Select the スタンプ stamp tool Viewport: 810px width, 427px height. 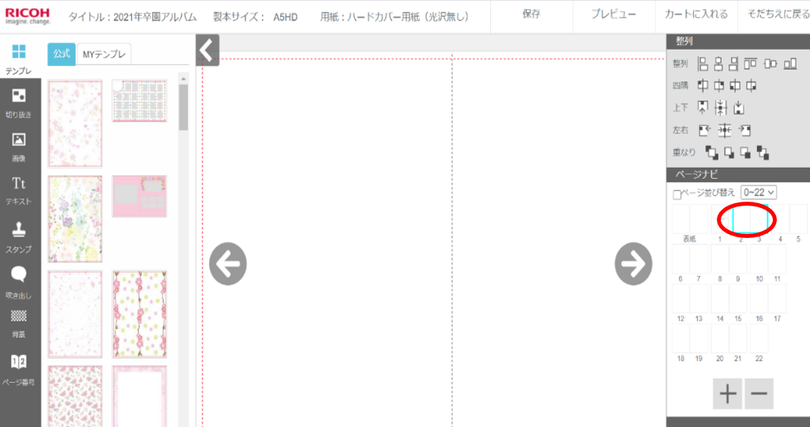[x=19, y=236]
